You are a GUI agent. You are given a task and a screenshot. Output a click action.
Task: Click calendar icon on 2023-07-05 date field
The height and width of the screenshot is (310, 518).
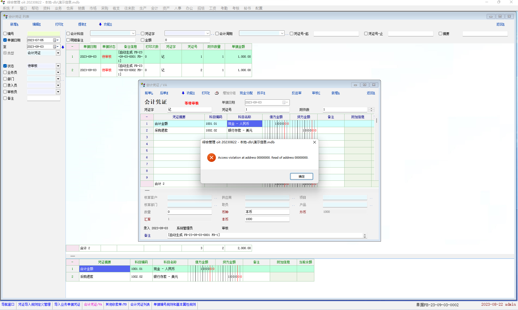click(55, 40)
